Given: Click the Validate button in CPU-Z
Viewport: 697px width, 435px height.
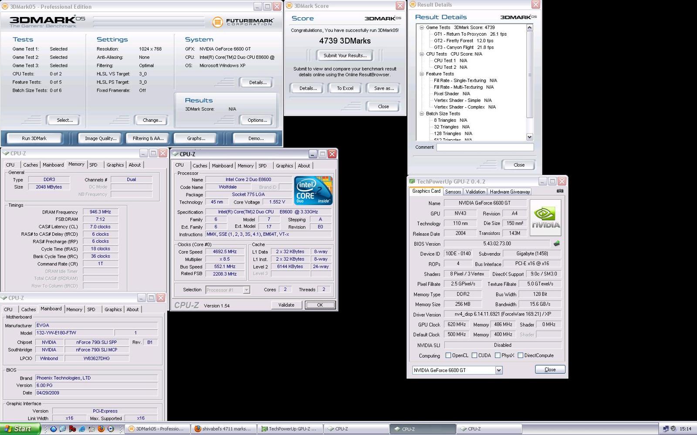Looking at the screenshot, I should click(x=286, y=305).
